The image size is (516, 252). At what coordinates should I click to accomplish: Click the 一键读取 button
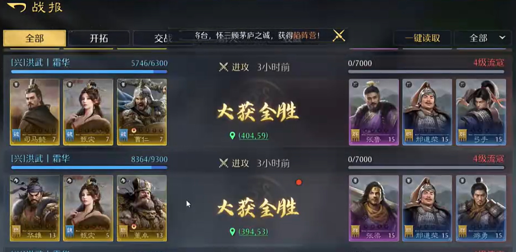click(422, 38)
